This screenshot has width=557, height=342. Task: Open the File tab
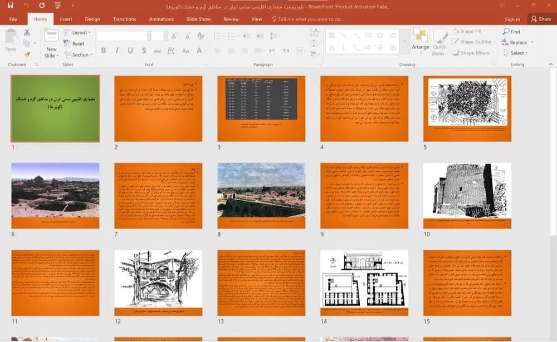pyautogui.click(x=13, y=19)
